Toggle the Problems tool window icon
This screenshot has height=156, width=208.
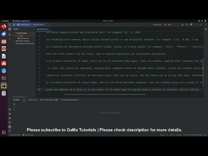[10, 127]
